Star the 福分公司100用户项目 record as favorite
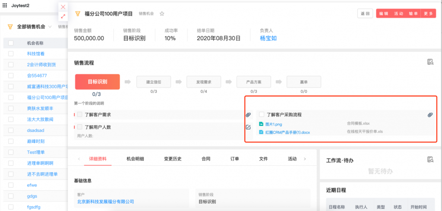Viewport: 442px width, 211px height. click(x=162, y=14)
